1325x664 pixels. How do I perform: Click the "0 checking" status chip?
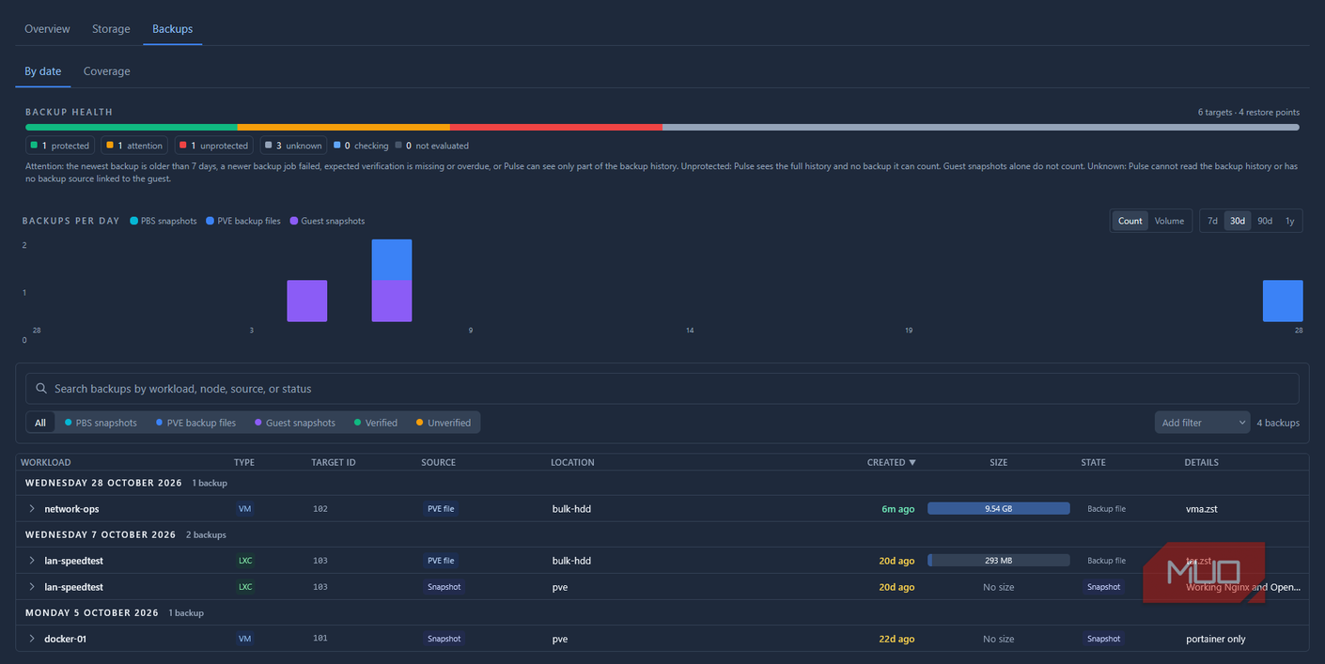coord(361,146)
